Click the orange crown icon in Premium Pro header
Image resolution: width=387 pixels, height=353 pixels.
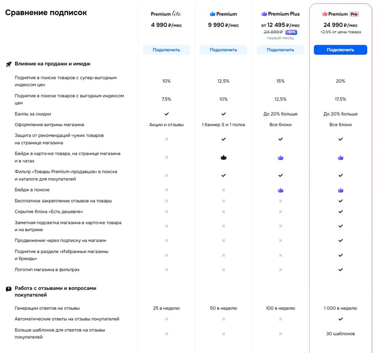click(325, 14)
